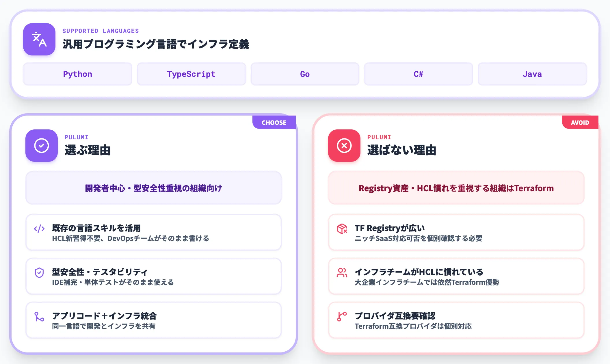610x364 pixels.
Task: Click the text Terraform互換プロバイダは個別対応
Action: click(413, 326)
